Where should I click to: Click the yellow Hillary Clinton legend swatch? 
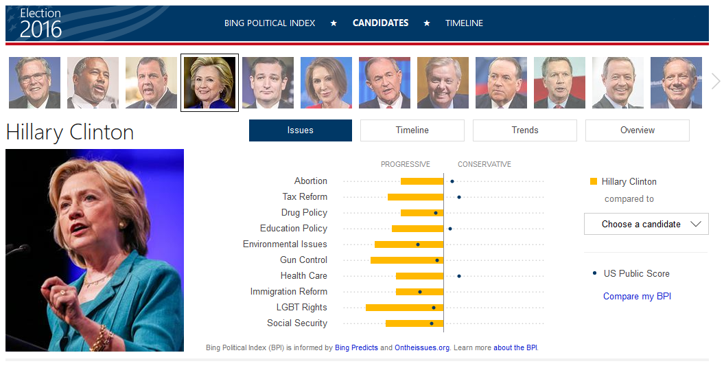[594, 182]
